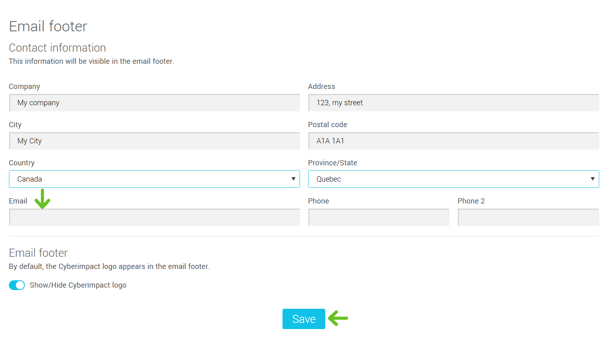The height and width of the screenshot is (338, 609).
Task: Click the green arrow pointing at Email field
Action: point(42,199)
